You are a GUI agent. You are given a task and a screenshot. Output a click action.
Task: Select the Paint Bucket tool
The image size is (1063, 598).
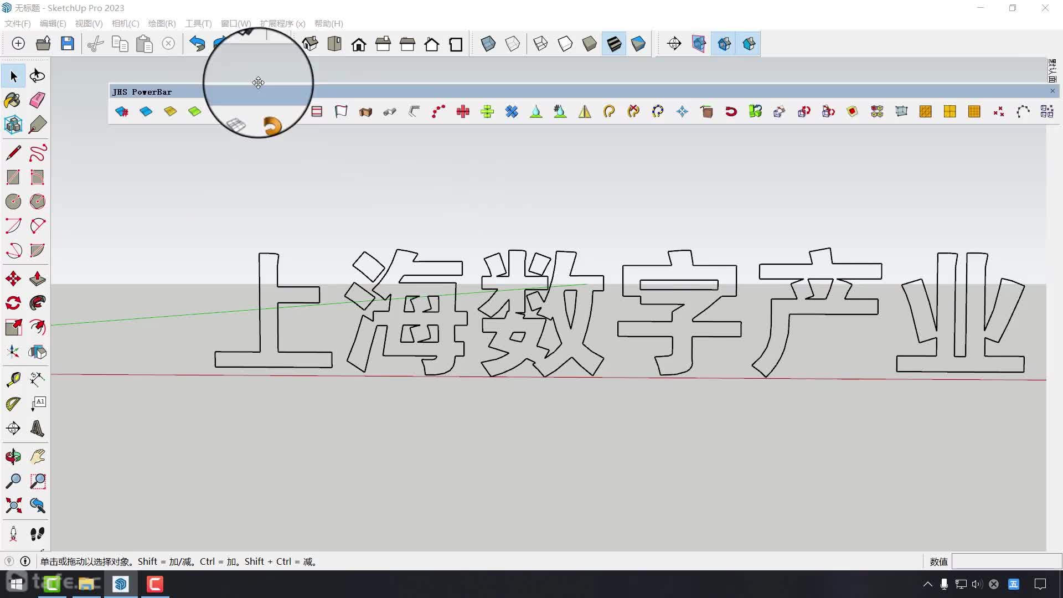(13, 100)
